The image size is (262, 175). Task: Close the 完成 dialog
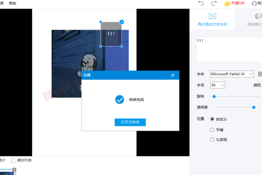tap(173, 75)
